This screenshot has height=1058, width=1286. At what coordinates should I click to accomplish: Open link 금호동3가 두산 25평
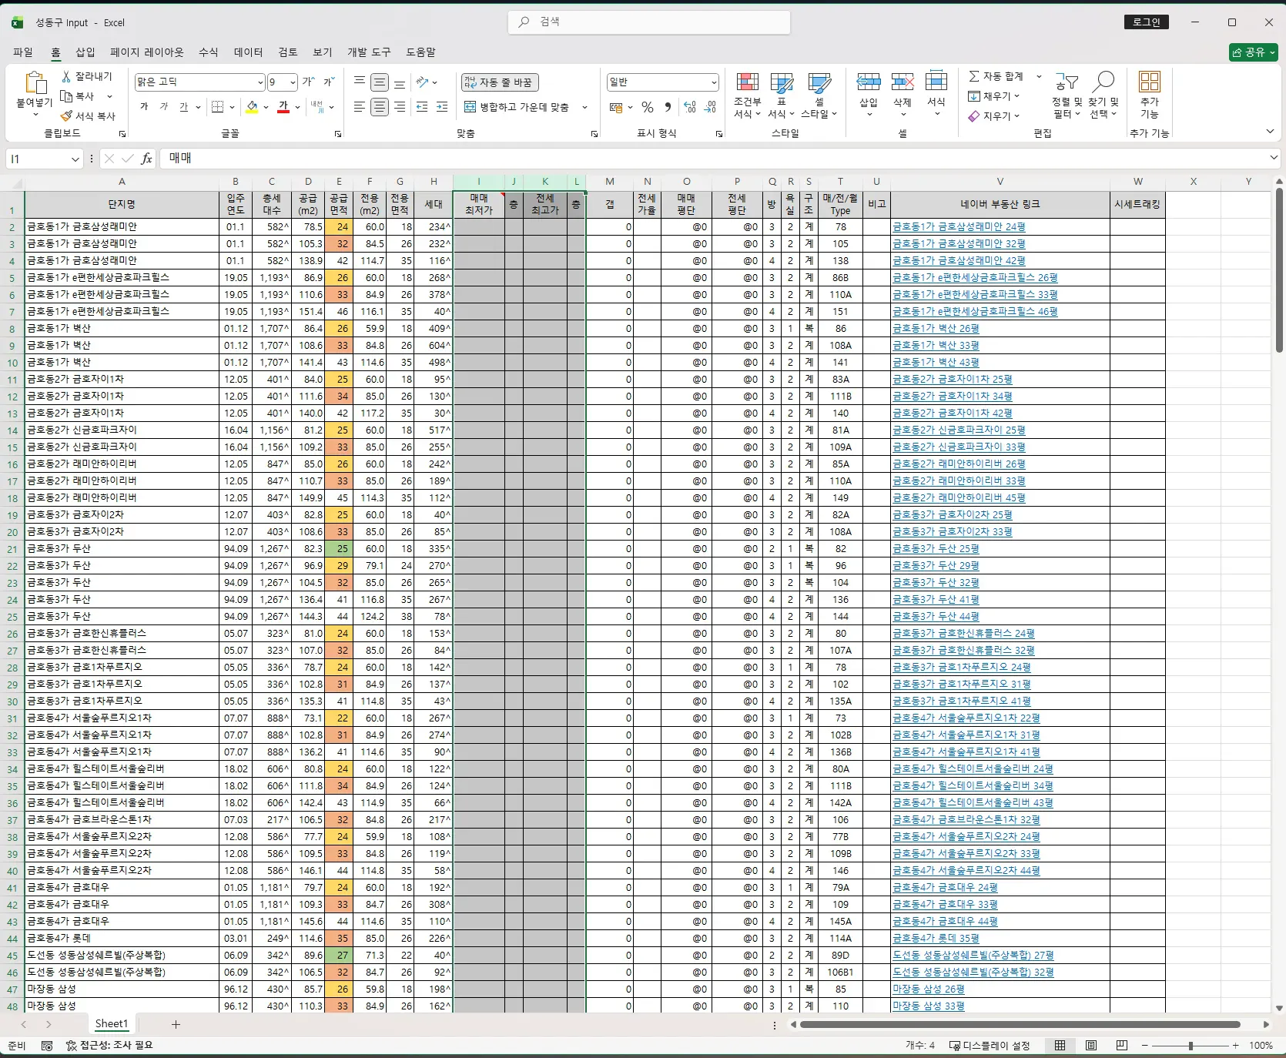(936, 549)
